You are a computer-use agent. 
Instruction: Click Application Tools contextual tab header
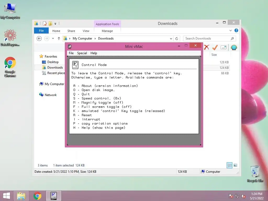click(107, 24)
